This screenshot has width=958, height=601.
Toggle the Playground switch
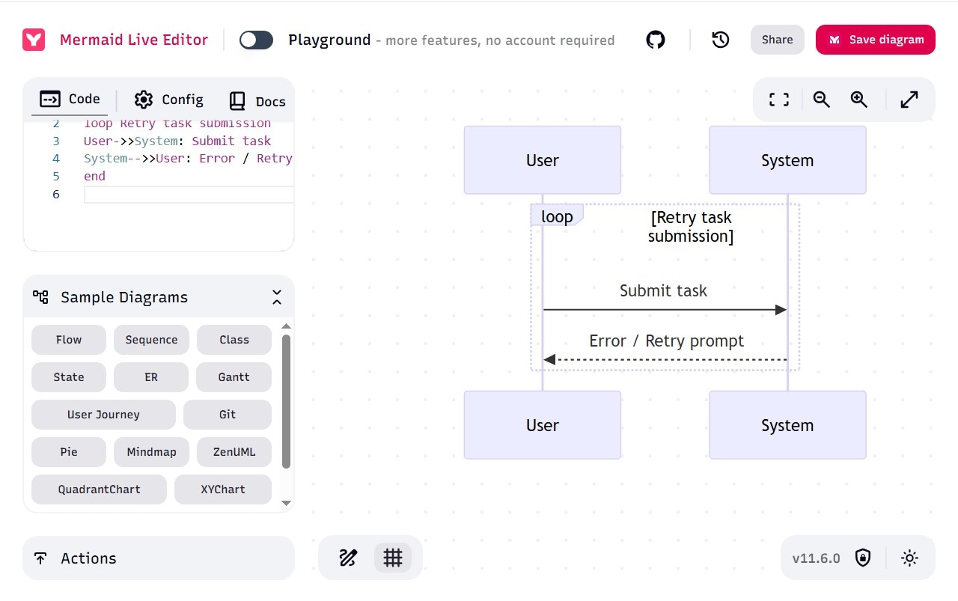(x=256, y=40)
